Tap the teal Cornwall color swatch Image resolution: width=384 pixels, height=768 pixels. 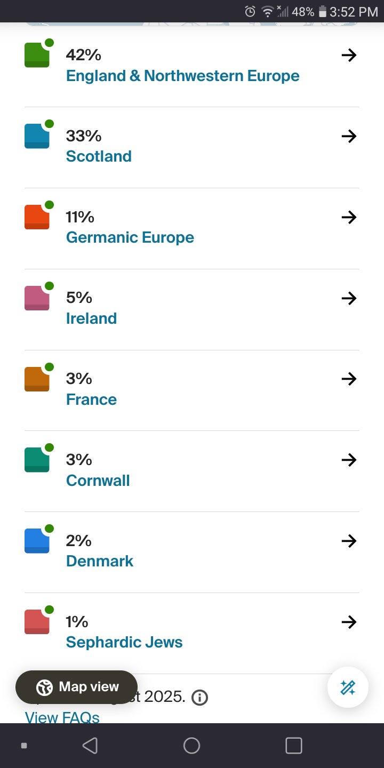point(37,460)
